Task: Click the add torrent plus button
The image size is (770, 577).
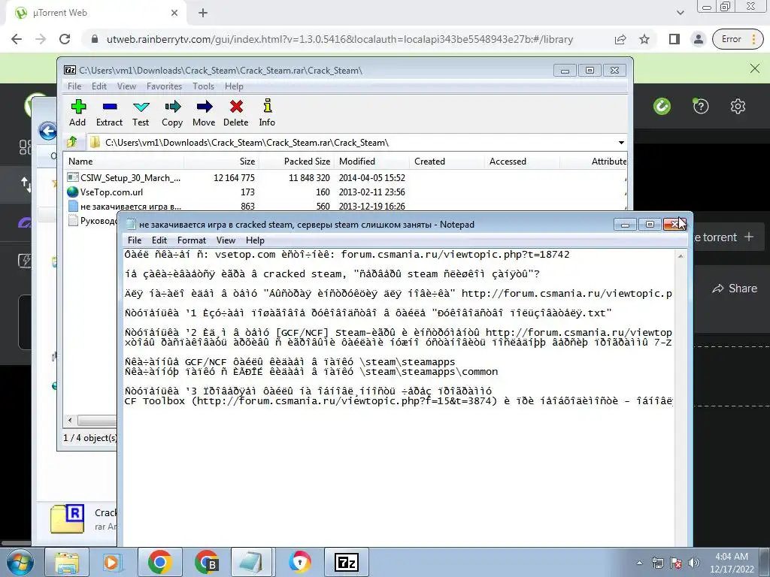Action: 749,237
